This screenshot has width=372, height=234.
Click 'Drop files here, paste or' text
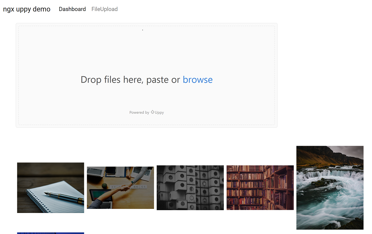(130, 80)
